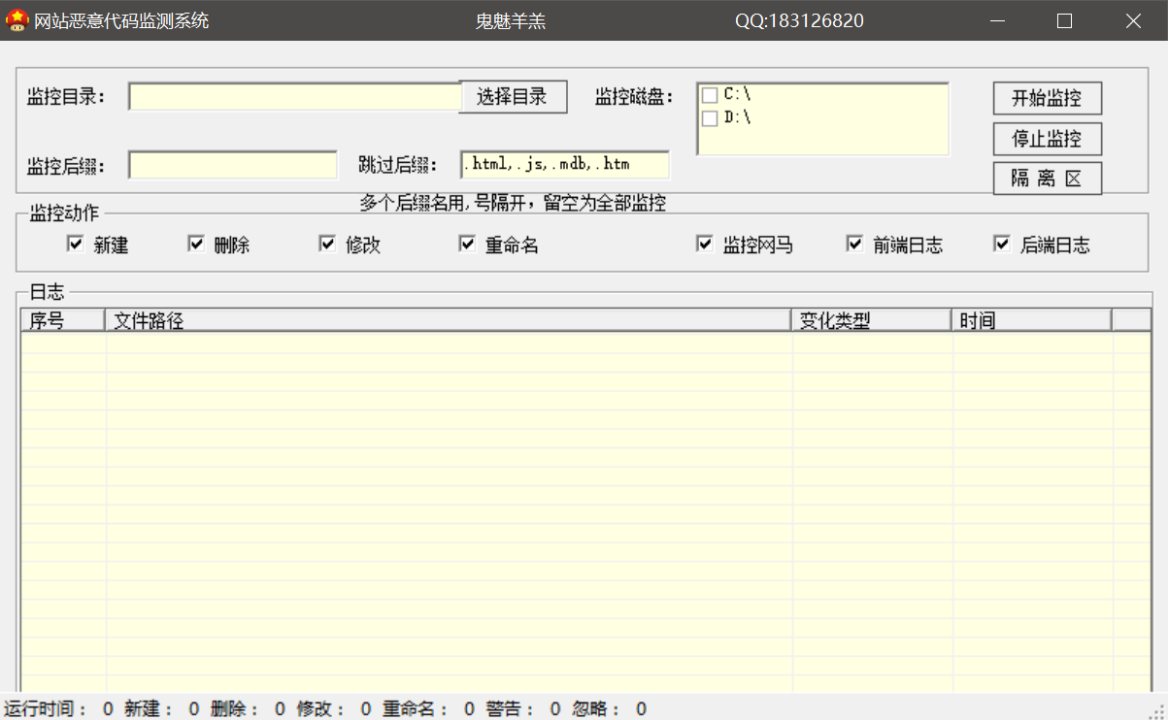Click the 删除 count in status bar
This screenshot has width=1168, height=720.
point(248,709)
